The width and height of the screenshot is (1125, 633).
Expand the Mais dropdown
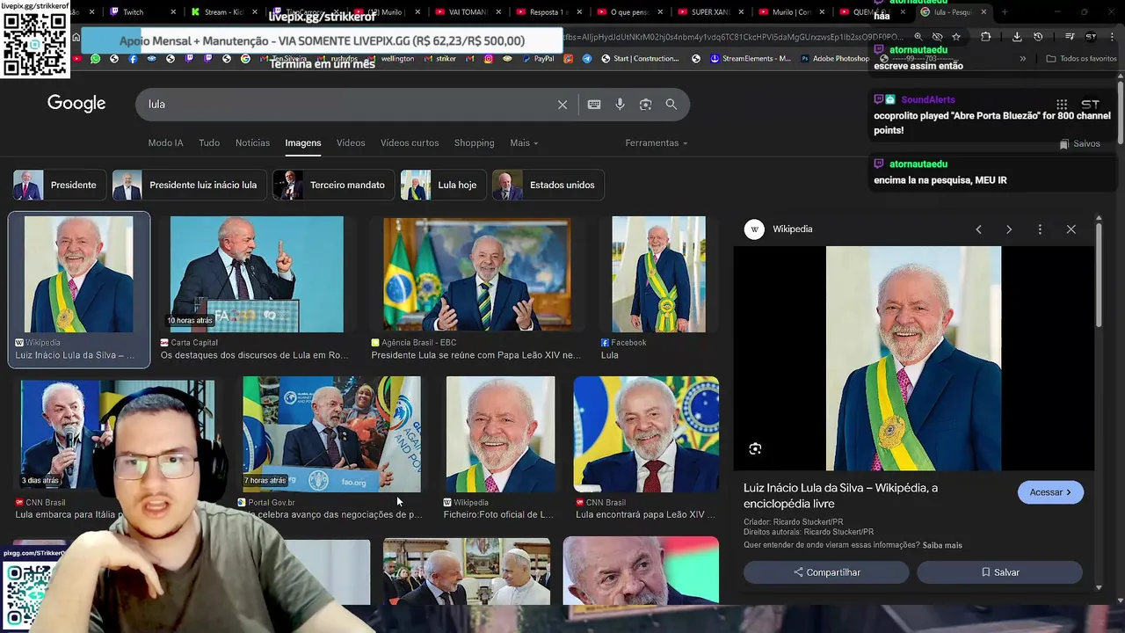[524, 142]
